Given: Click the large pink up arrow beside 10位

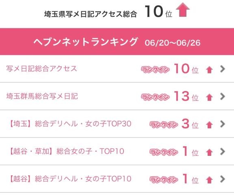Looking at the screenshot, I should [x=183, y=10].
